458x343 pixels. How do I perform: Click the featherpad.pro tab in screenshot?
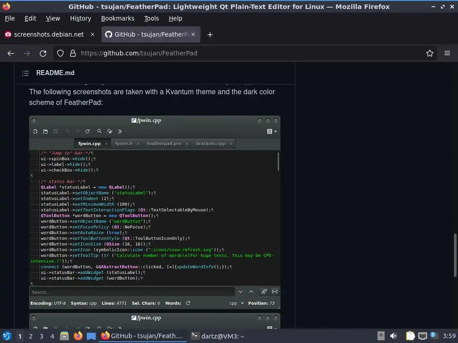click(167, 143)
